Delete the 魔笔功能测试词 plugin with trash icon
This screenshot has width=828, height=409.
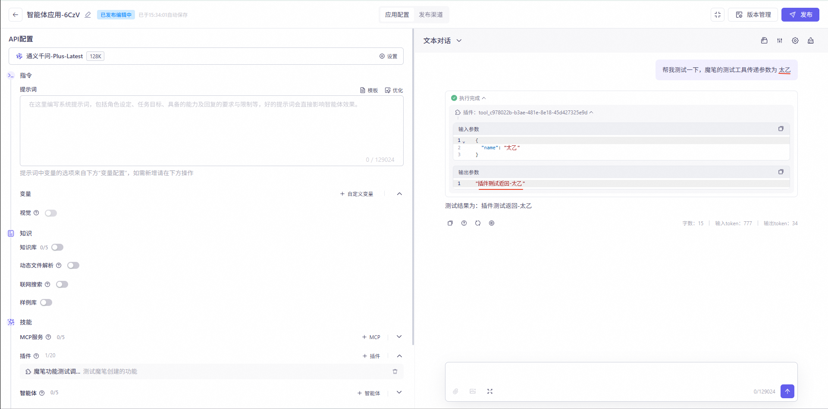coord(395,371)
